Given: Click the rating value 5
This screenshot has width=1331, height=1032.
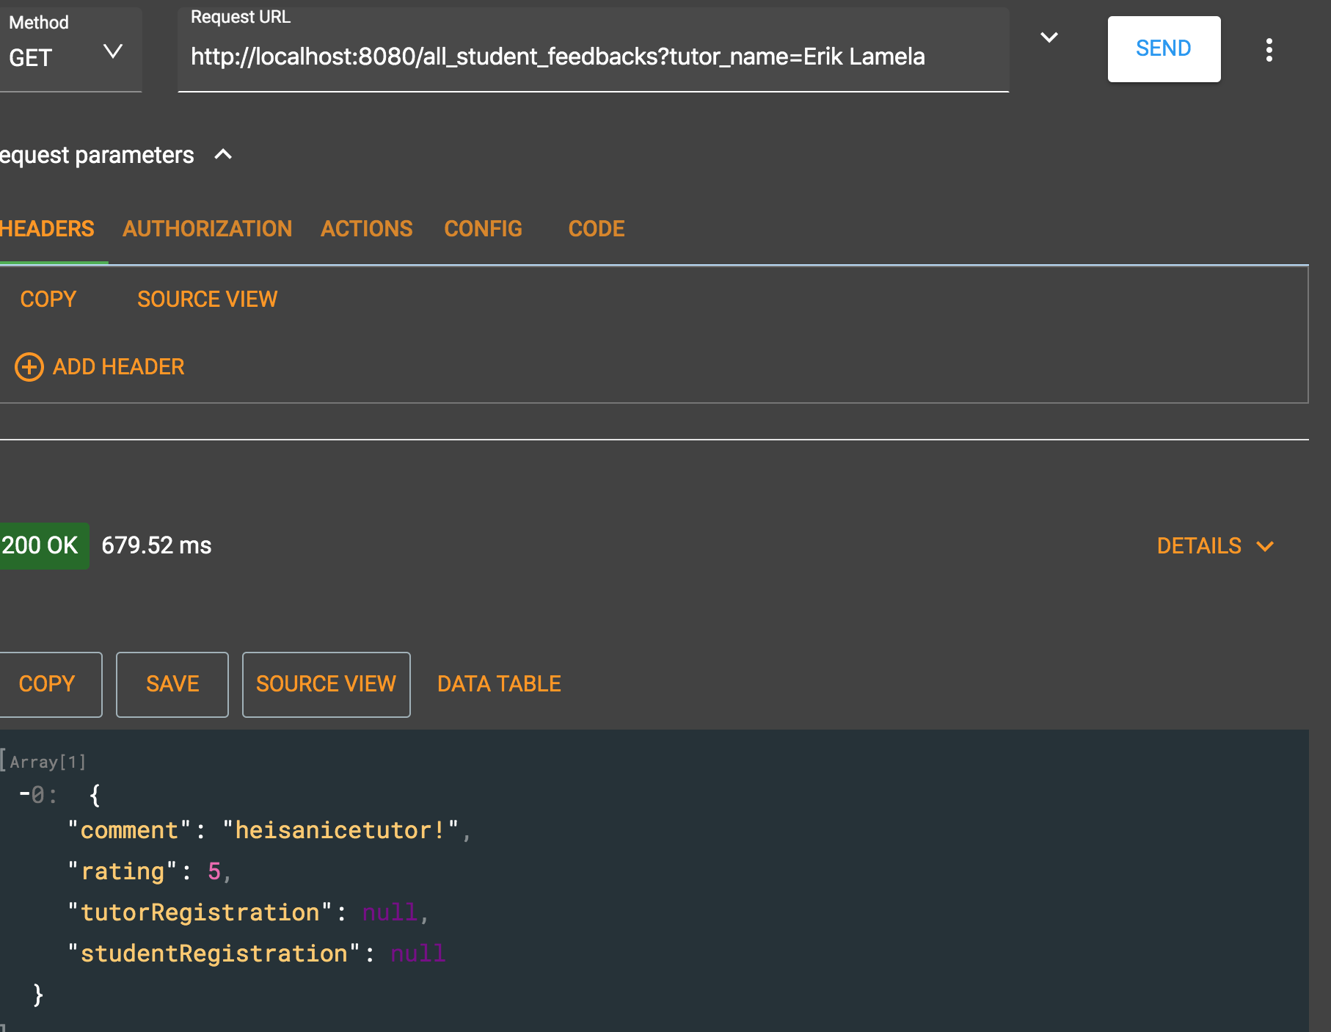Looking at the screenshot, I should 214,871.
